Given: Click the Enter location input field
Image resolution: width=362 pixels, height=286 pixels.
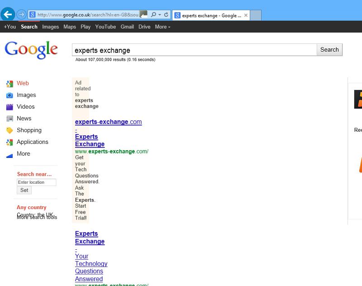Looking at the screenshot, I should [37, 182].
